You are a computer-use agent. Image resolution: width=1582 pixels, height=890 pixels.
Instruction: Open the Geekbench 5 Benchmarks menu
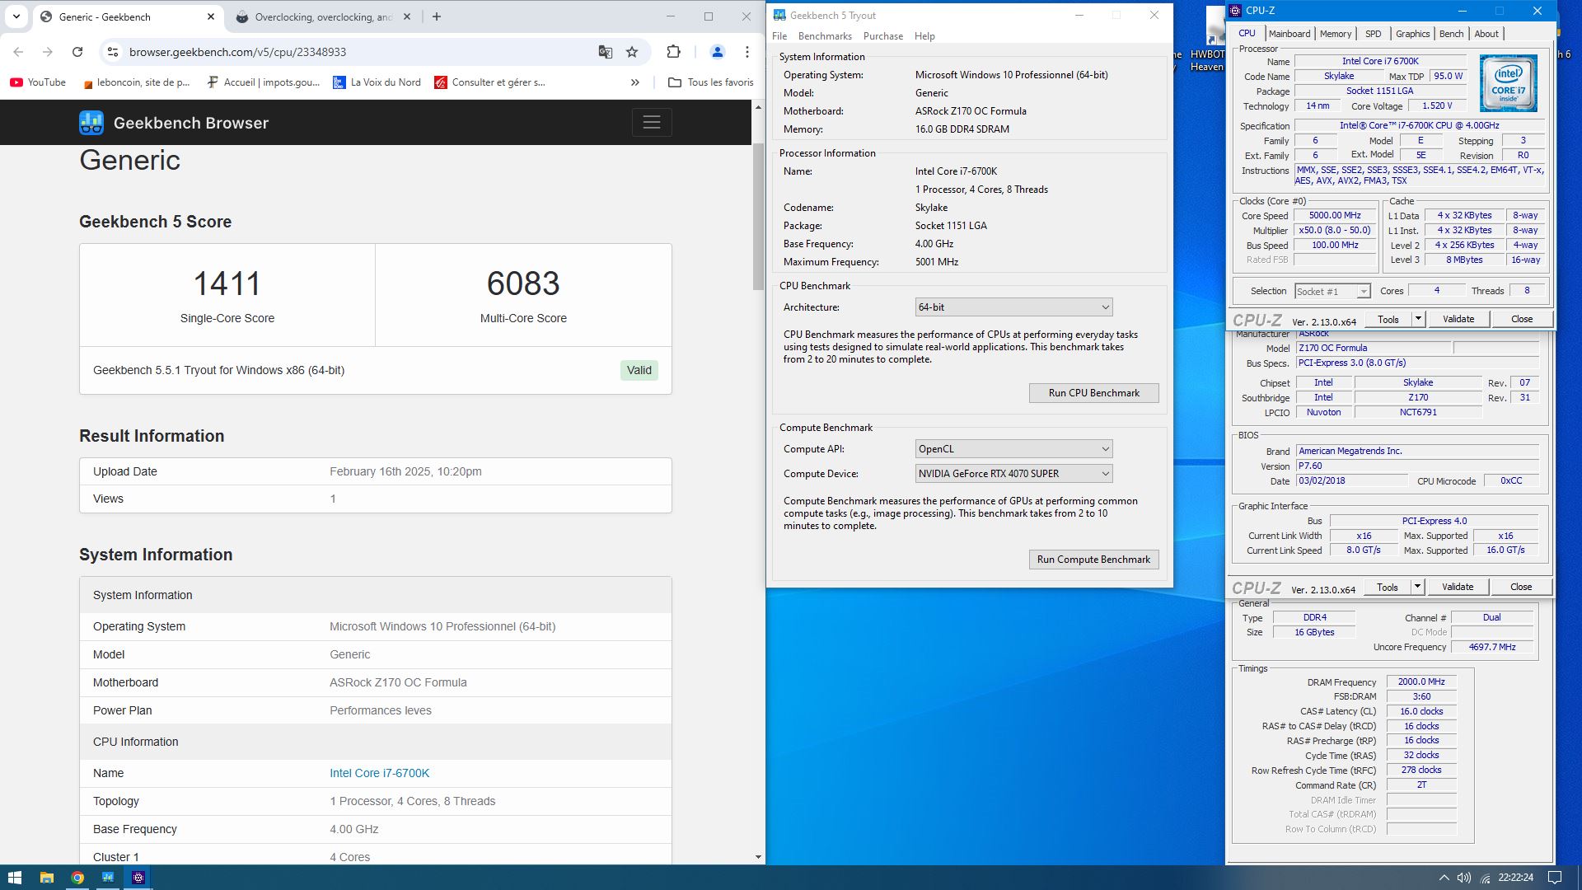(825, 36)
